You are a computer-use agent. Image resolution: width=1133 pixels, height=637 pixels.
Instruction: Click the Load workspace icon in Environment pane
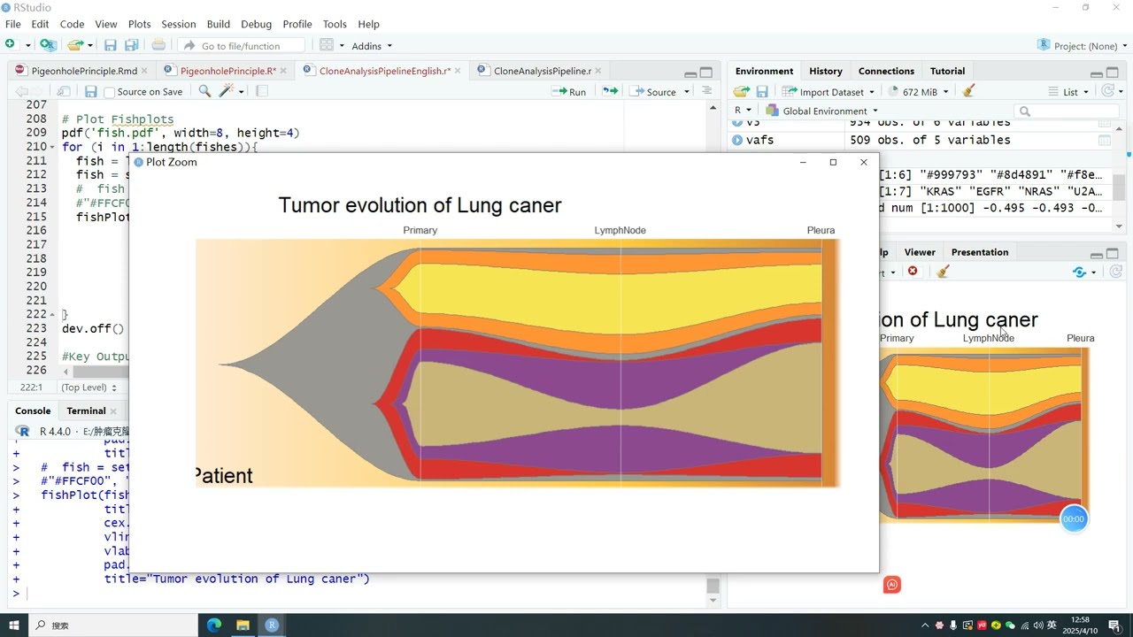[742, 91]
